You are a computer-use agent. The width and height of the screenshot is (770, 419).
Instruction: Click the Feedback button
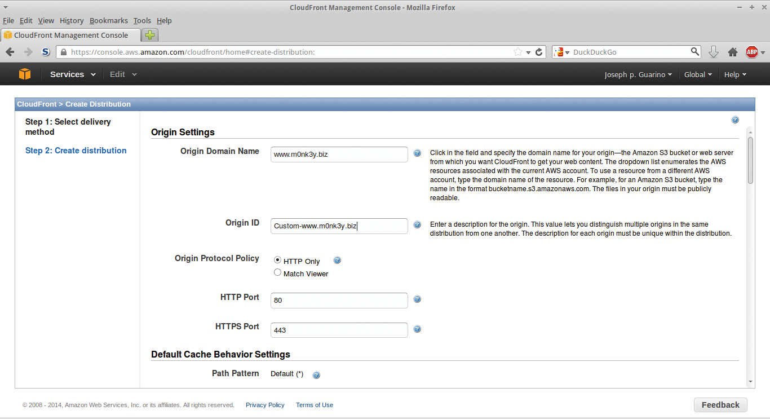(720, 405)
